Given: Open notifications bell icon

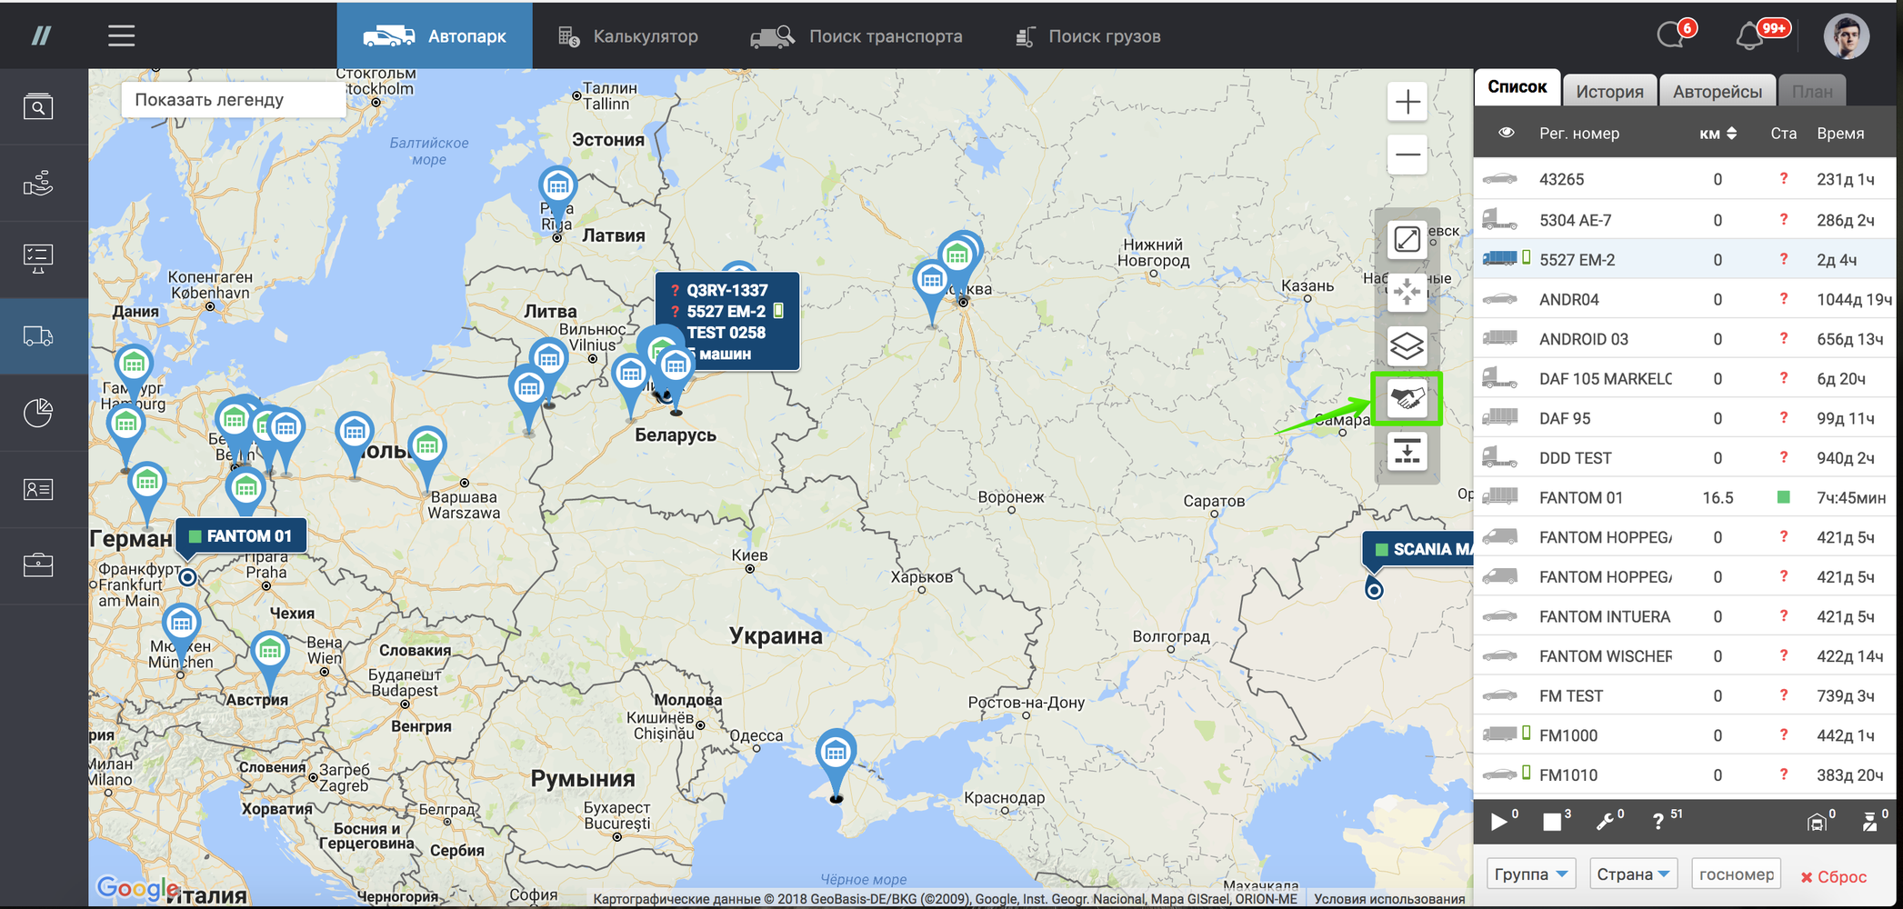Looking at the screenshot, I should tap(1748, 36).
